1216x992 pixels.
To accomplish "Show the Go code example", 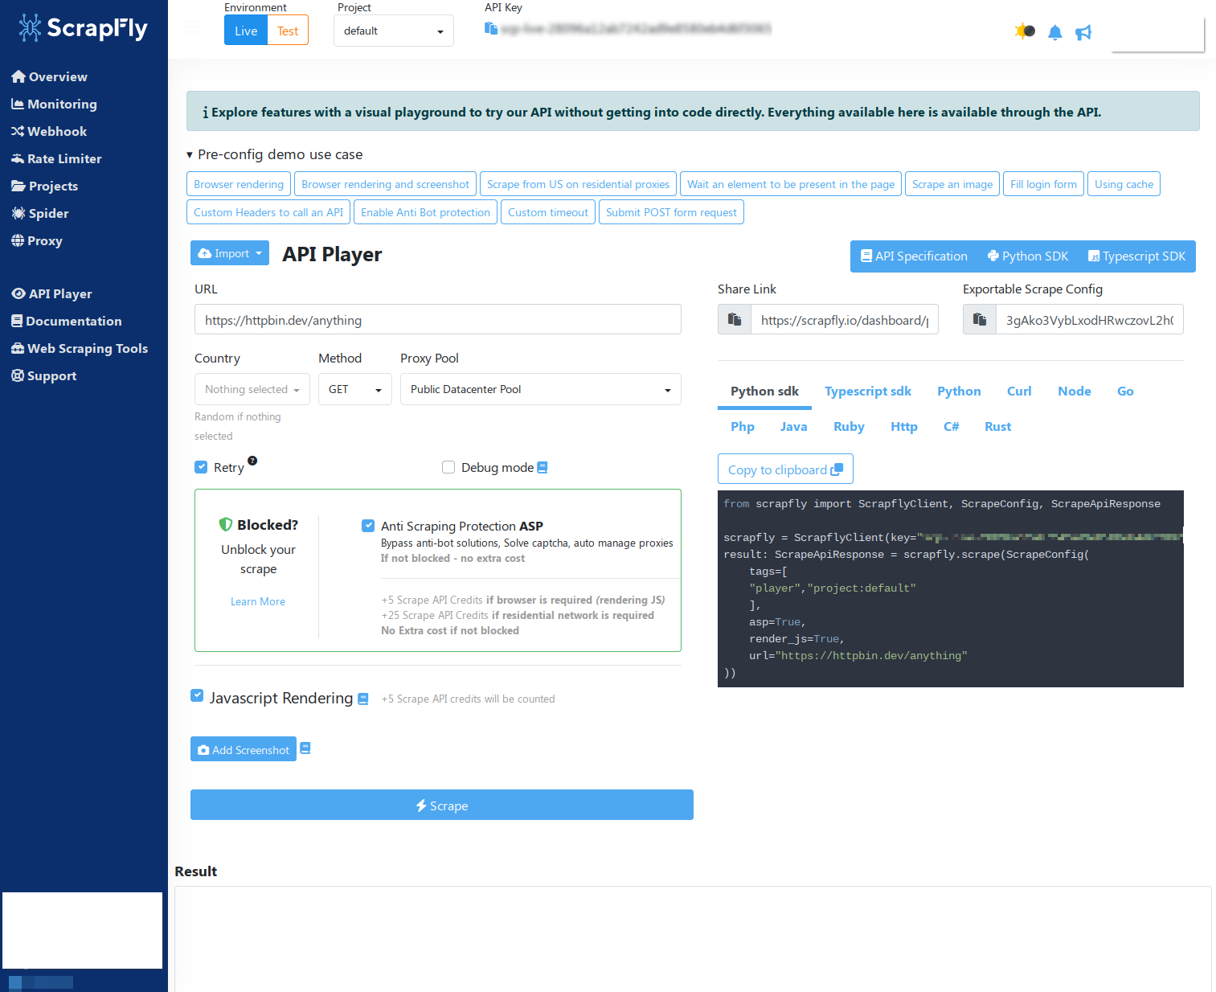I will point(1125,391).
